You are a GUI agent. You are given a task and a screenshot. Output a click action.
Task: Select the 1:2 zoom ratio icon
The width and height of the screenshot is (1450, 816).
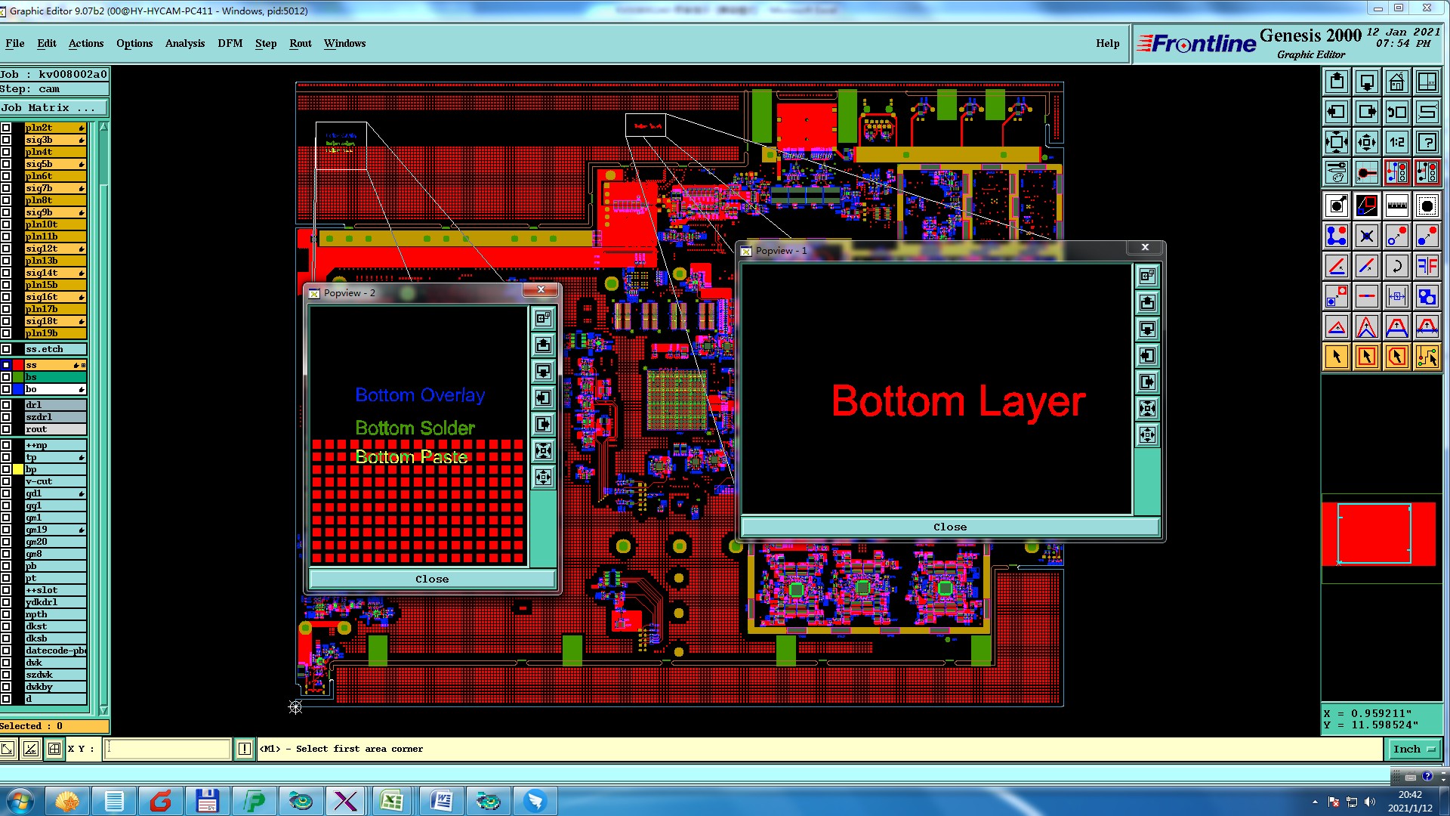(1396, 142)
